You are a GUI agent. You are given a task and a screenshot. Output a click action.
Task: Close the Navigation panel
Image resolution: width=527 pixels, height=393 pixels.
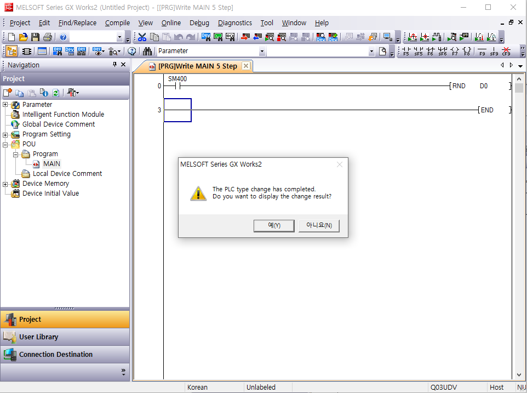pyautogui.click(x=123, y=65)
